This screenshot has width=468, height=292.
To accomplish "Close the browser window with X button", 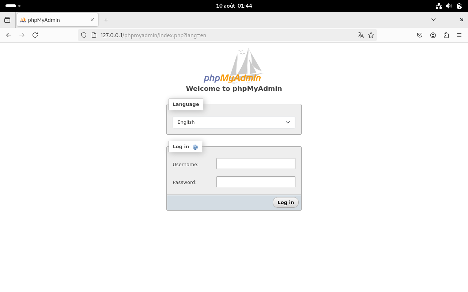I will click(x=462, y=20).
